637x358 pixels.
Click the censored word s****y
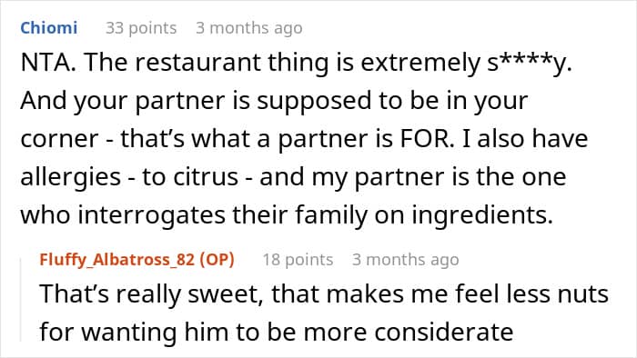530,63
